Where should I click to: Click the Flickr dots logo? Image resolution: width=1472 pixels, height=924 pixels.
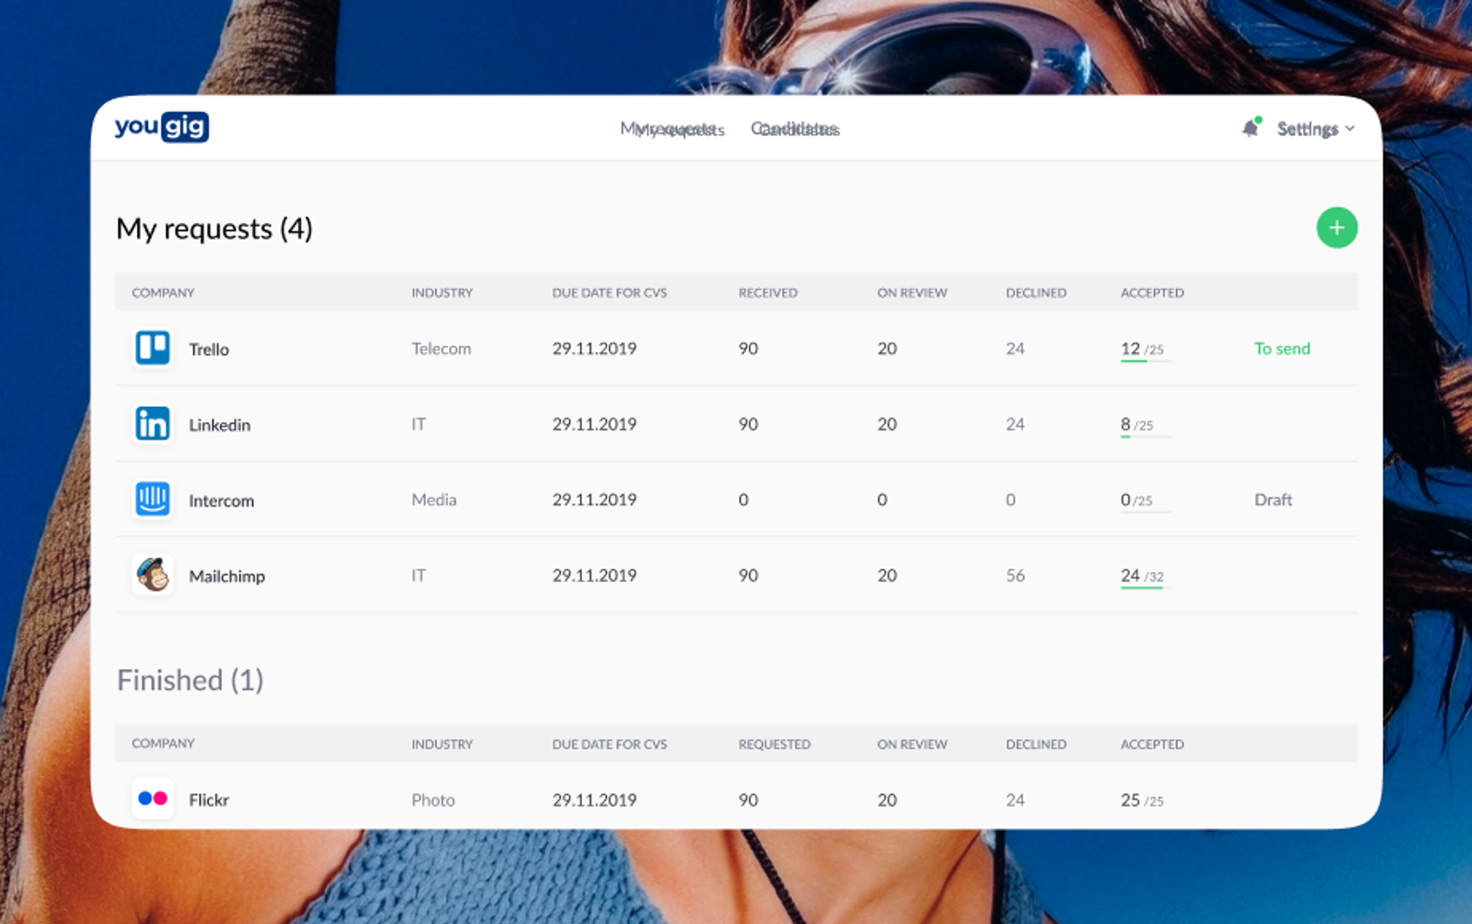(152, 799)
